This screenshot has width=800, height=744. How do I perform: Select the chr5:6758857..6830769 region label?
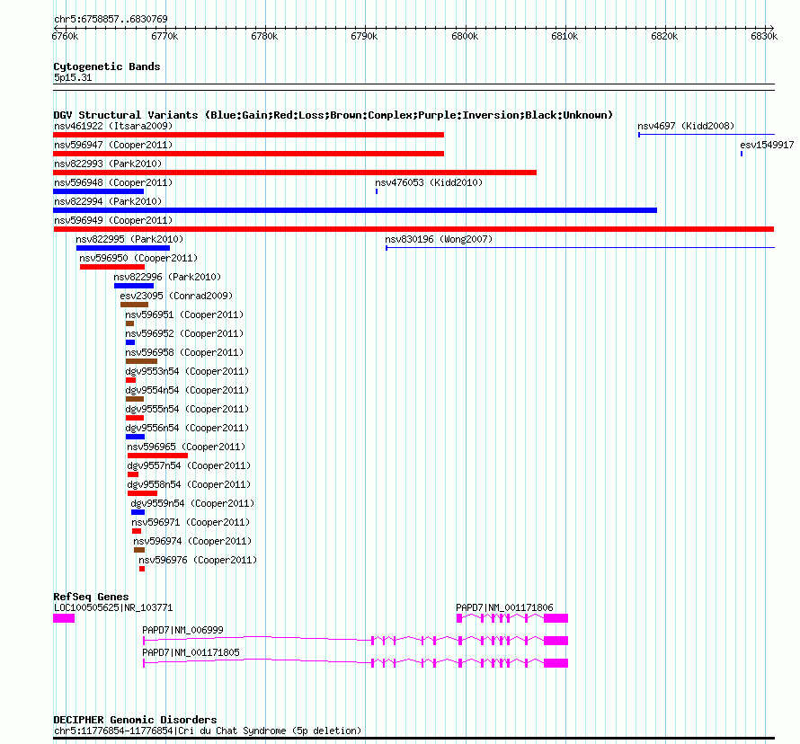[111, 20]
